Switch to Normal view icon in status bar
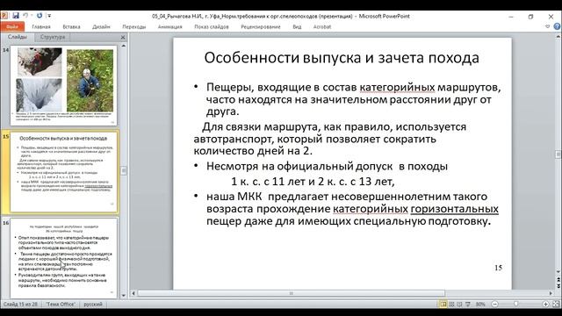The width and height of the screenshot is (562, 316). [x=443, y=305]
